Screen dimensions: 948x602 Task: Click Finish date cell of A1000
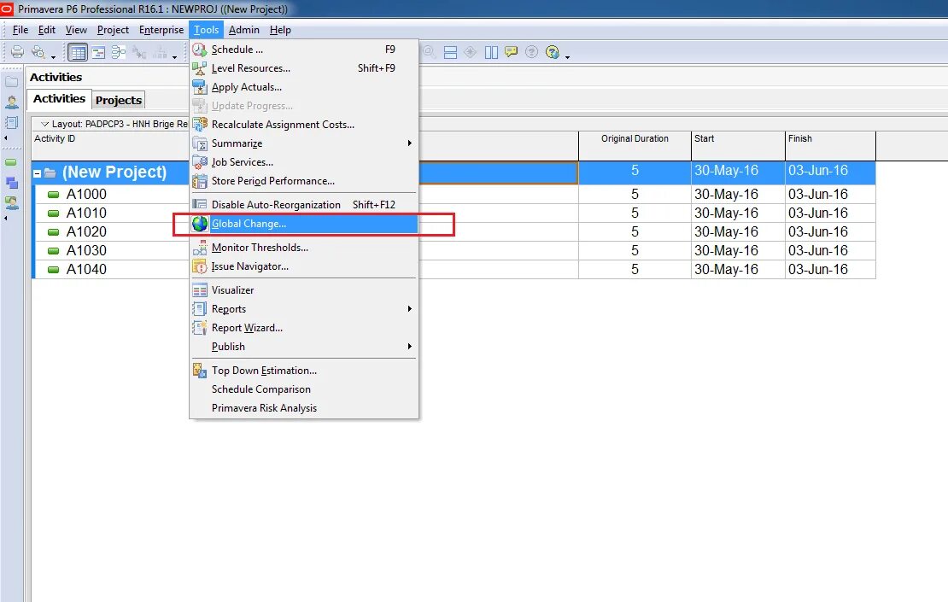pyautogui.click(x=831, y=195)
